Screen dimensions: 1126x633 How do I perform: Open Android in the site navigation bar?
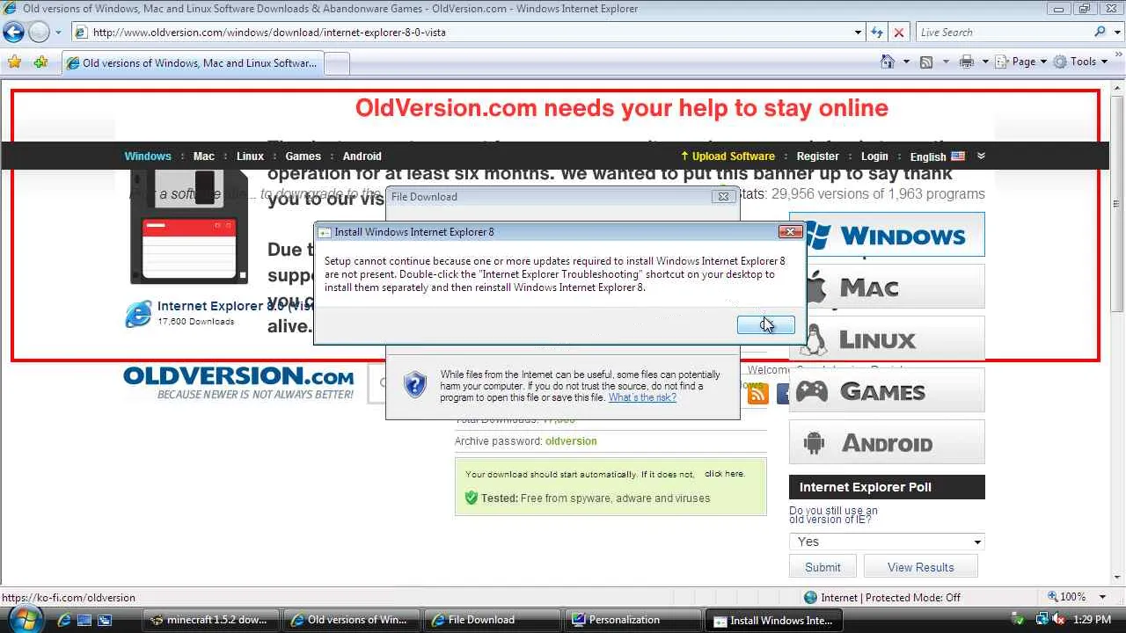(x=362, y=156)
